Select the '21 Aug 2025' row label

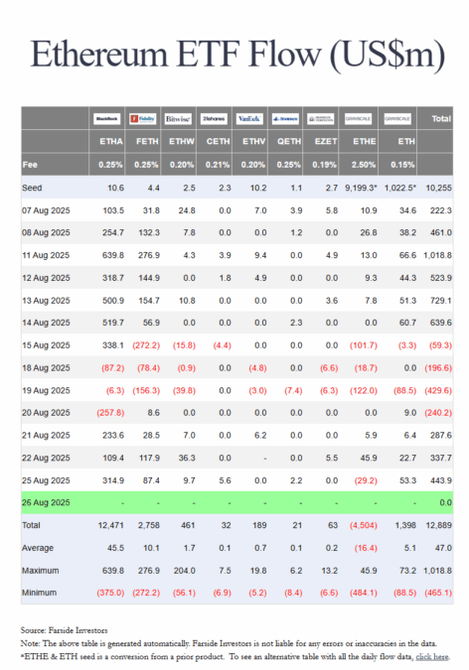tap(46, 436)
